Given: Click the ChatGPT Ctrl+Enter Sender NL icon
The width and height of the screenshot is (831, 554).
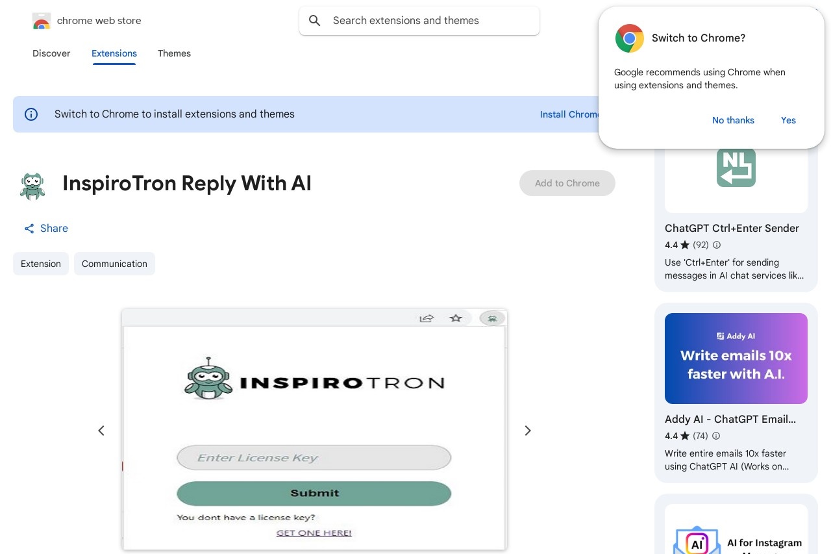Looking at the screenshot, I should pyautogui.click(x=736, y=168).
